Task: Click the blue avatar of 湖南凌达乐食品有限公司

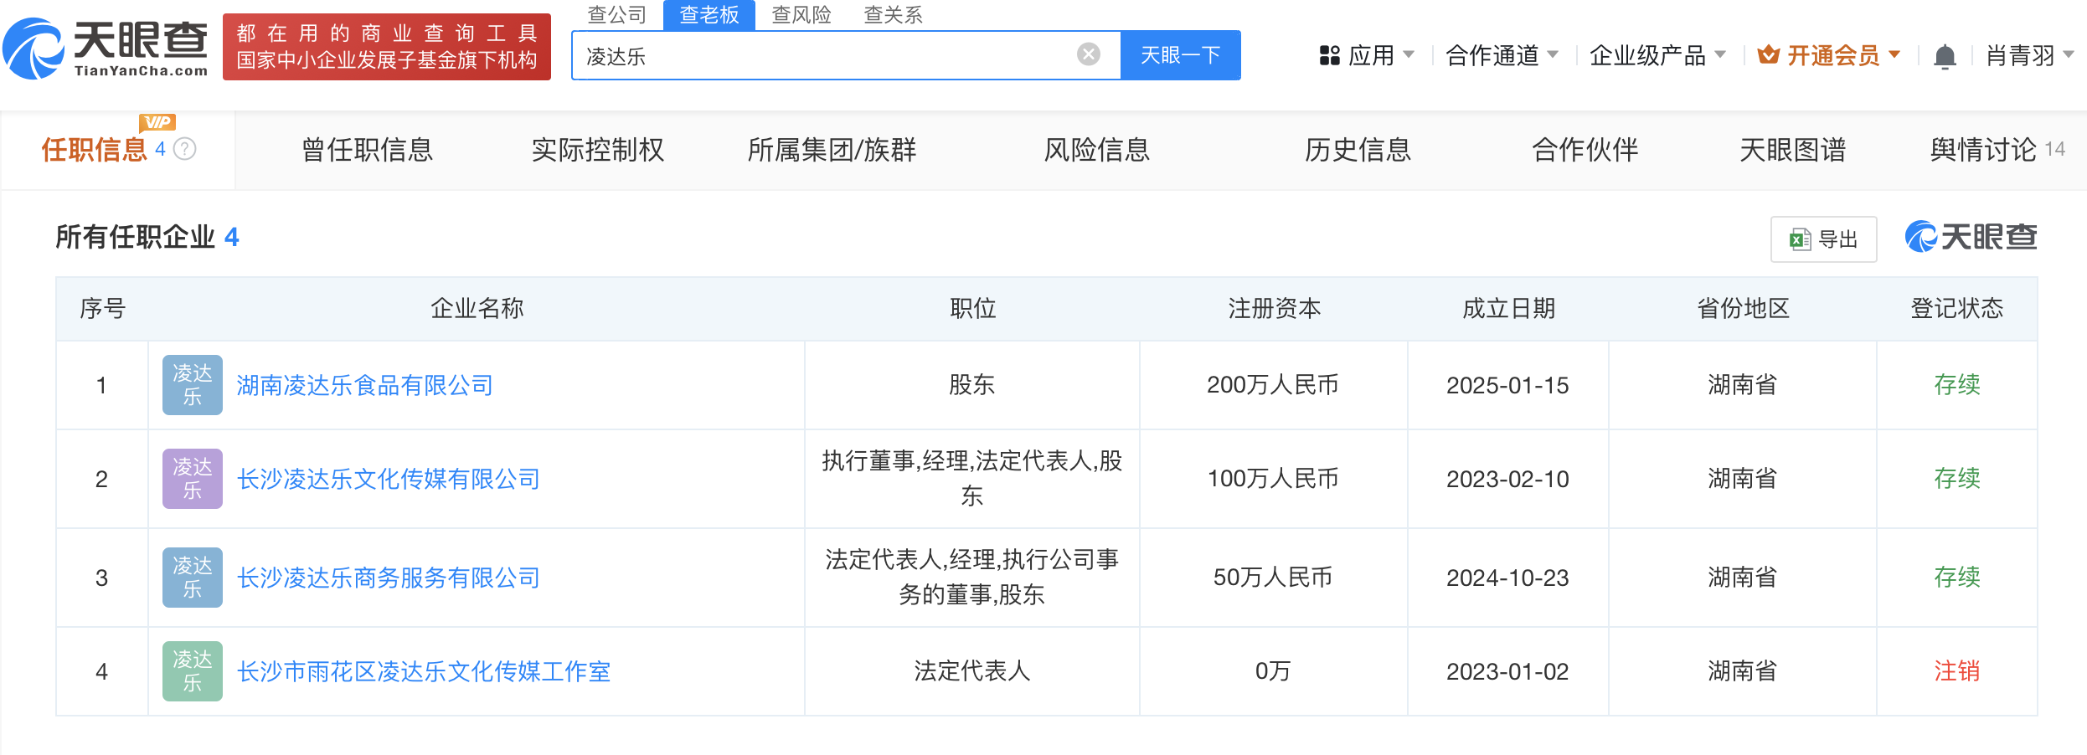Action: coord(193,385)
